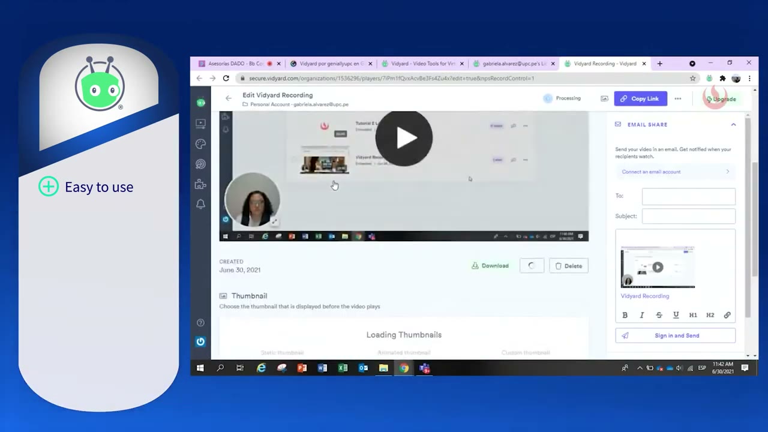Switch to Vidyard por geniallyupc tab
The height and width of the screenshot is (432, 768).
(x=331, y=64)
